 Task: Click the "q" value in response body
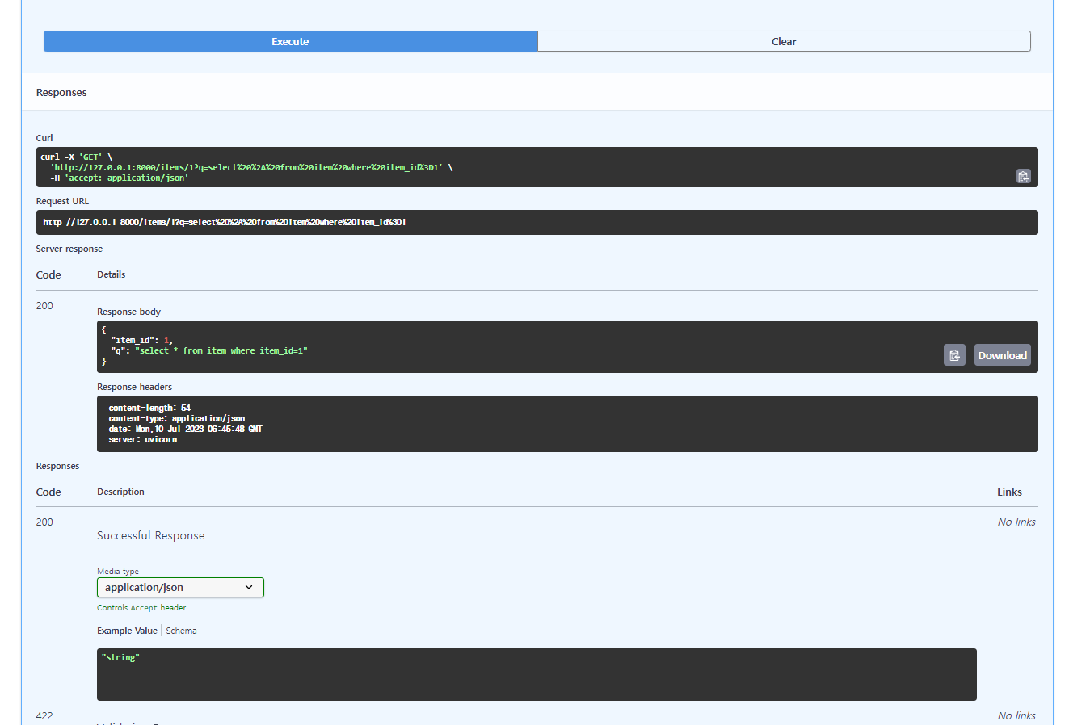tap(221, 350)
